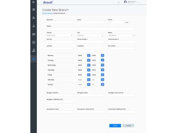Focus the Phone Number 2 field

(x=121, y=42)
